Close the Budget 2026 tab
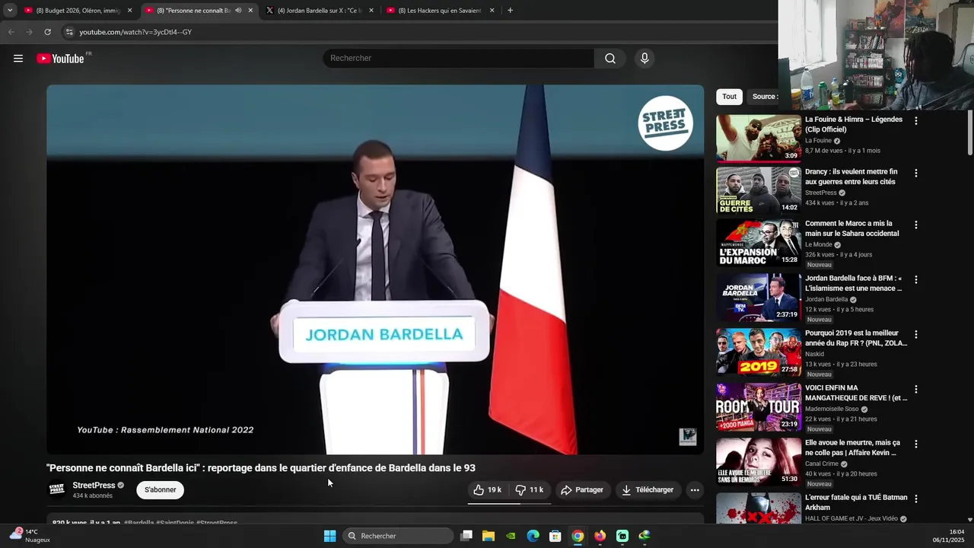 click(x=129, y=11)
